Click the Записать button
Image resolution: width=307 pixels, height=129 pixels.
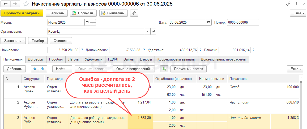(57, 13)
